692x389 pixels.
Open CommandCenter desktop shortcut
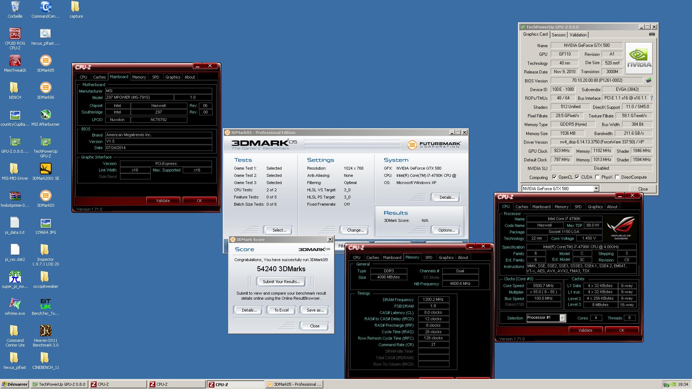pyautogui.click(x=45, y=7)
